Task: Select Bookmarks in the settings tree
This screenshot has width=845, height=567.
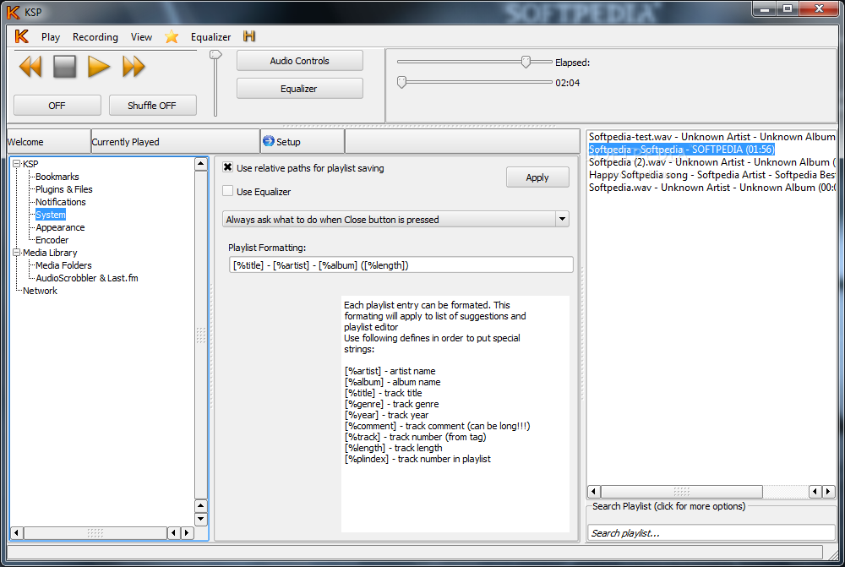Action: pos(57,177)
